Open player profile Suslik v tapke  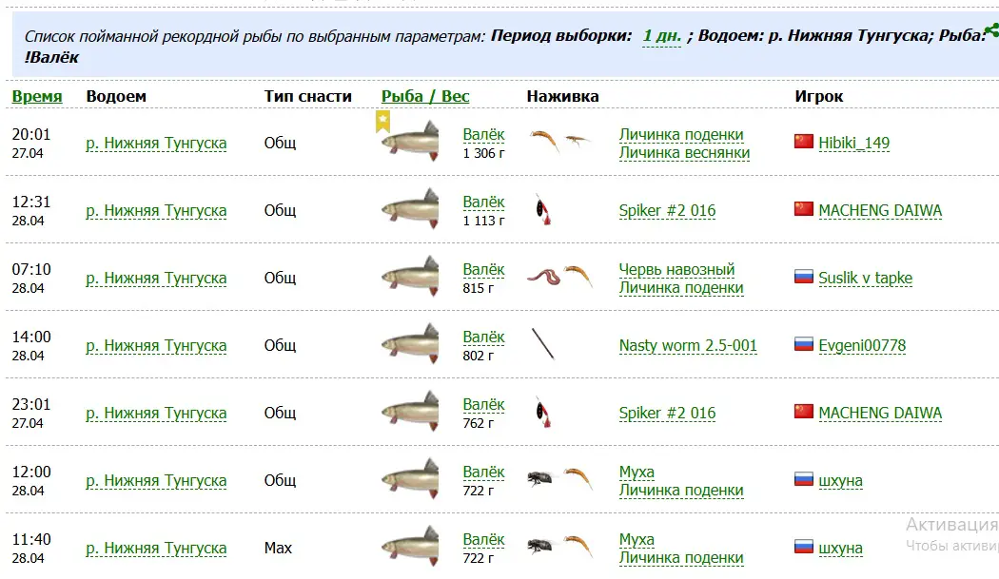tap(865, 279)
